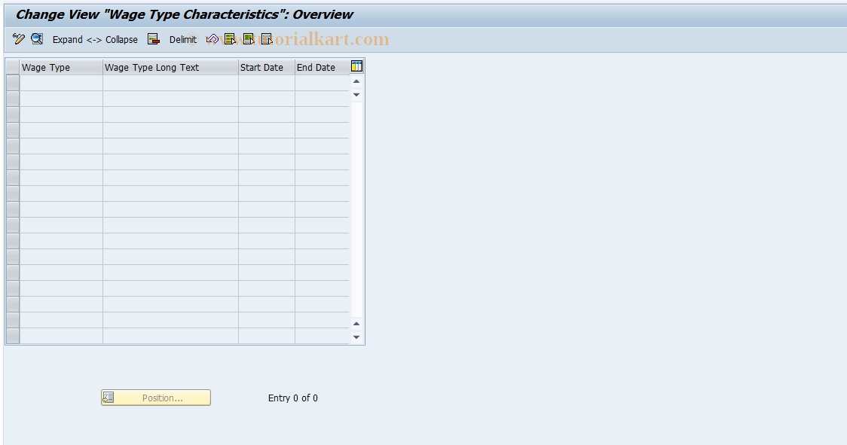Click Expand <-> Collapse in the toolbar
Viewport: 847px width, 445px height.
click(x=95, y=39)
